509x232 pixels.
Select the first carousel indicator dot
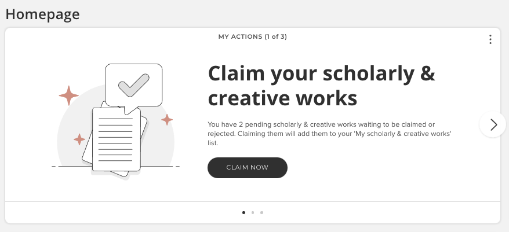[243, 212]
